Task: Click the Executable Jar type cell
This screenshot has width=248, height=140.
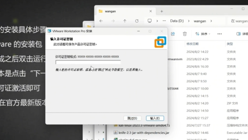Action: coord(237,133)
